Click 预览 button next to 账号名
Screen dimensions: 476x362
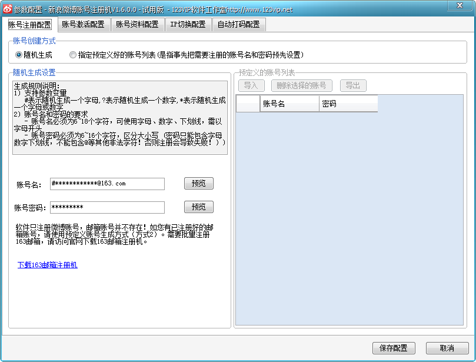tap(199, 184)
